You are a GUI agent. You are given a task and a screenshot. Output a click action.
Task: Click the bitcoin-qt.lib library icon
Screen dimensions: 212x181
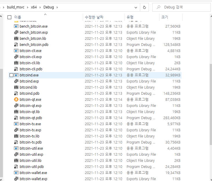pyautogui.click(x=16, y=112)
